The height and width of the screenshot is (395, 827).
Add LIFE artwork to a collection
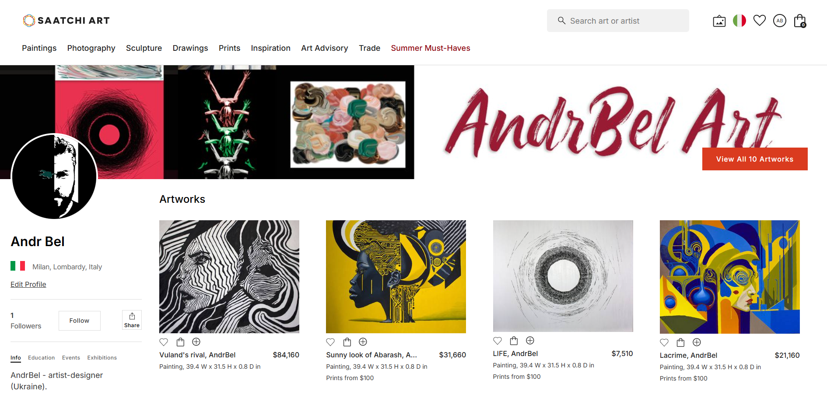530,341
